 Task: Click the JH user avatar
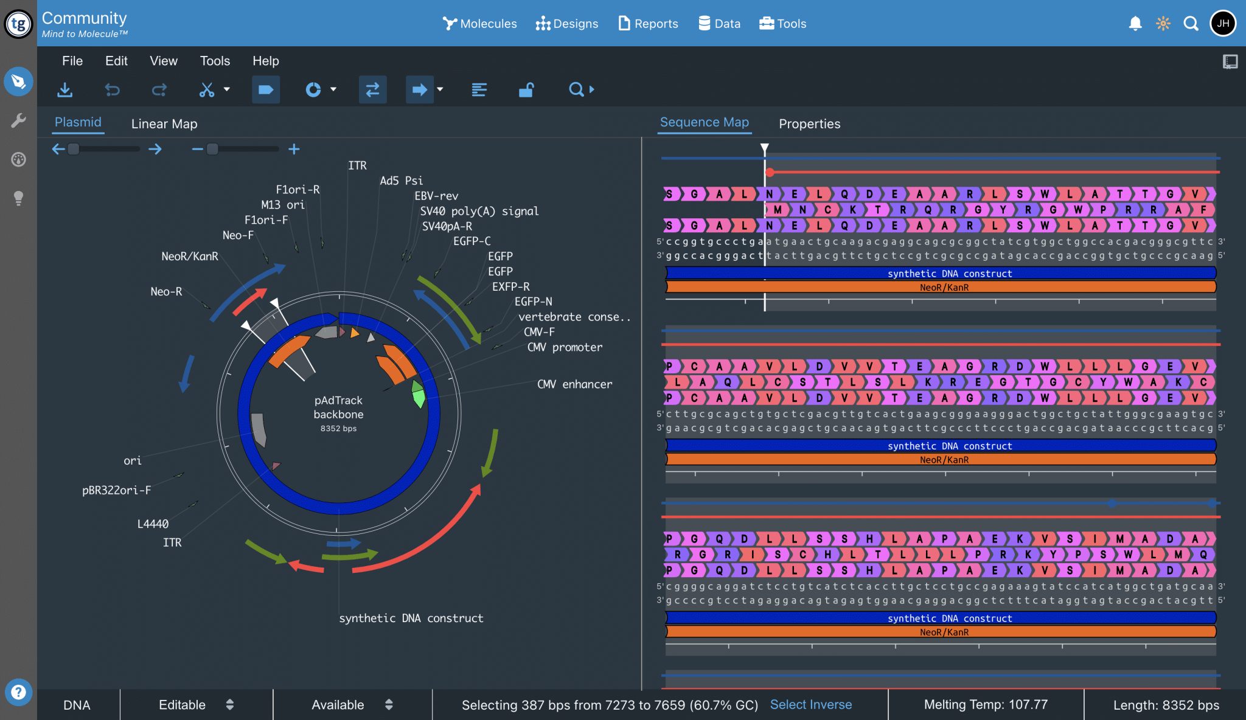[x=1223, y=24]
